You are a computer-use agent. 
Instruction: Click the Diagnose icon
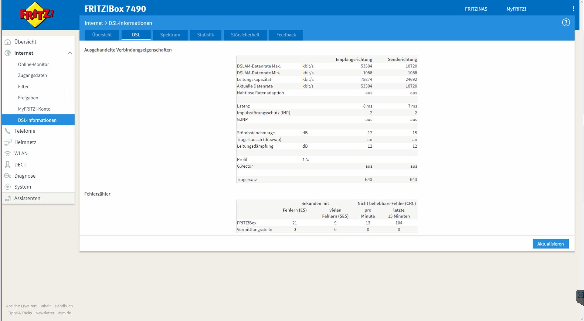[x=8, y=176]
